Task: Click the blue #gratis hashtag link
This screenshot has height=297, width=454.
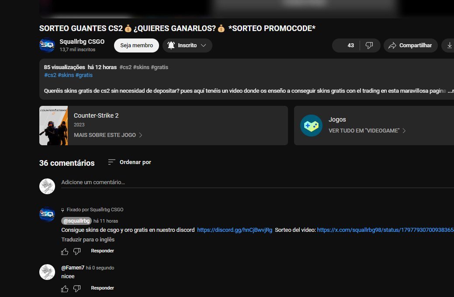Action: click(84, 75)
